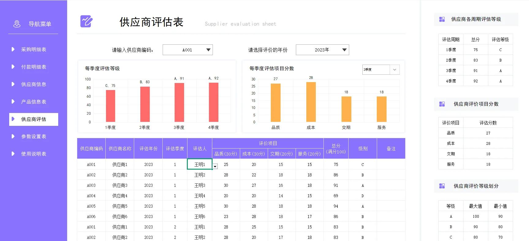Image resolution: width=529 pixels, height=241 pixels.
Task: Click grid icon beside 供应商评价项目分数
Action: [x=442, y=104]
